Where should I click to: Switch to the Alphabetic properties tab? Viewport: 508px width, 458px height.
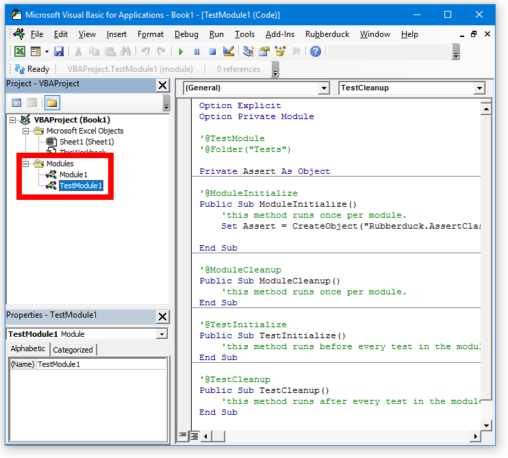tap(28, 349)
